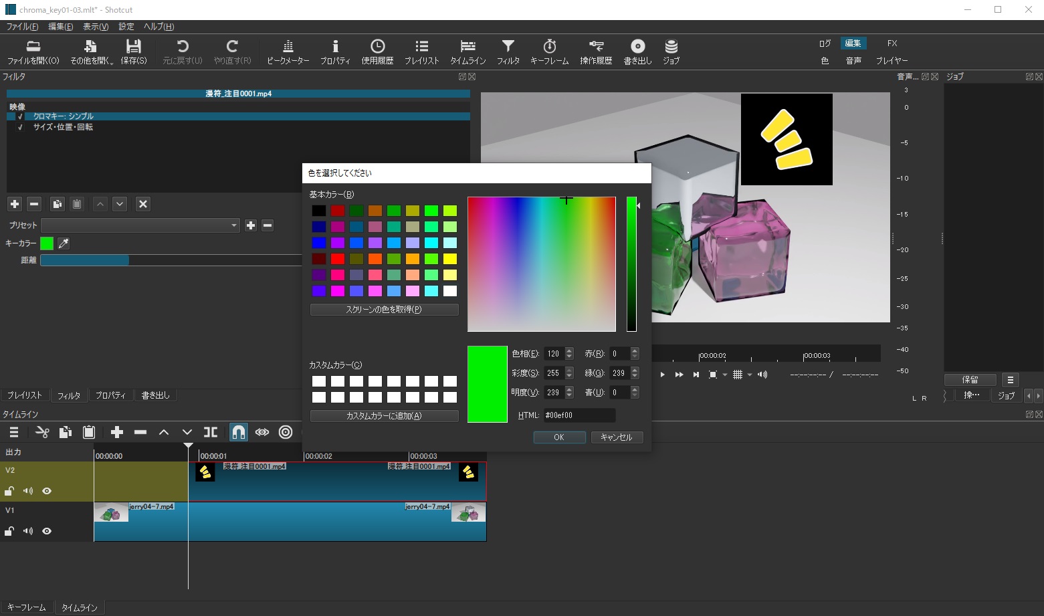Screen dimensions: 1044x616
Task: Undo with 元に戻す toolbar icon
Action: click(183, 52)
